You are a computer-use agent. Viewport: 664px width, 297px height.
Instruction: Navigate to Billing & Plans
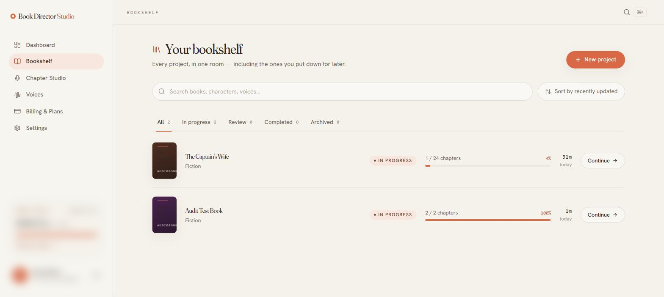click(56, 111)
